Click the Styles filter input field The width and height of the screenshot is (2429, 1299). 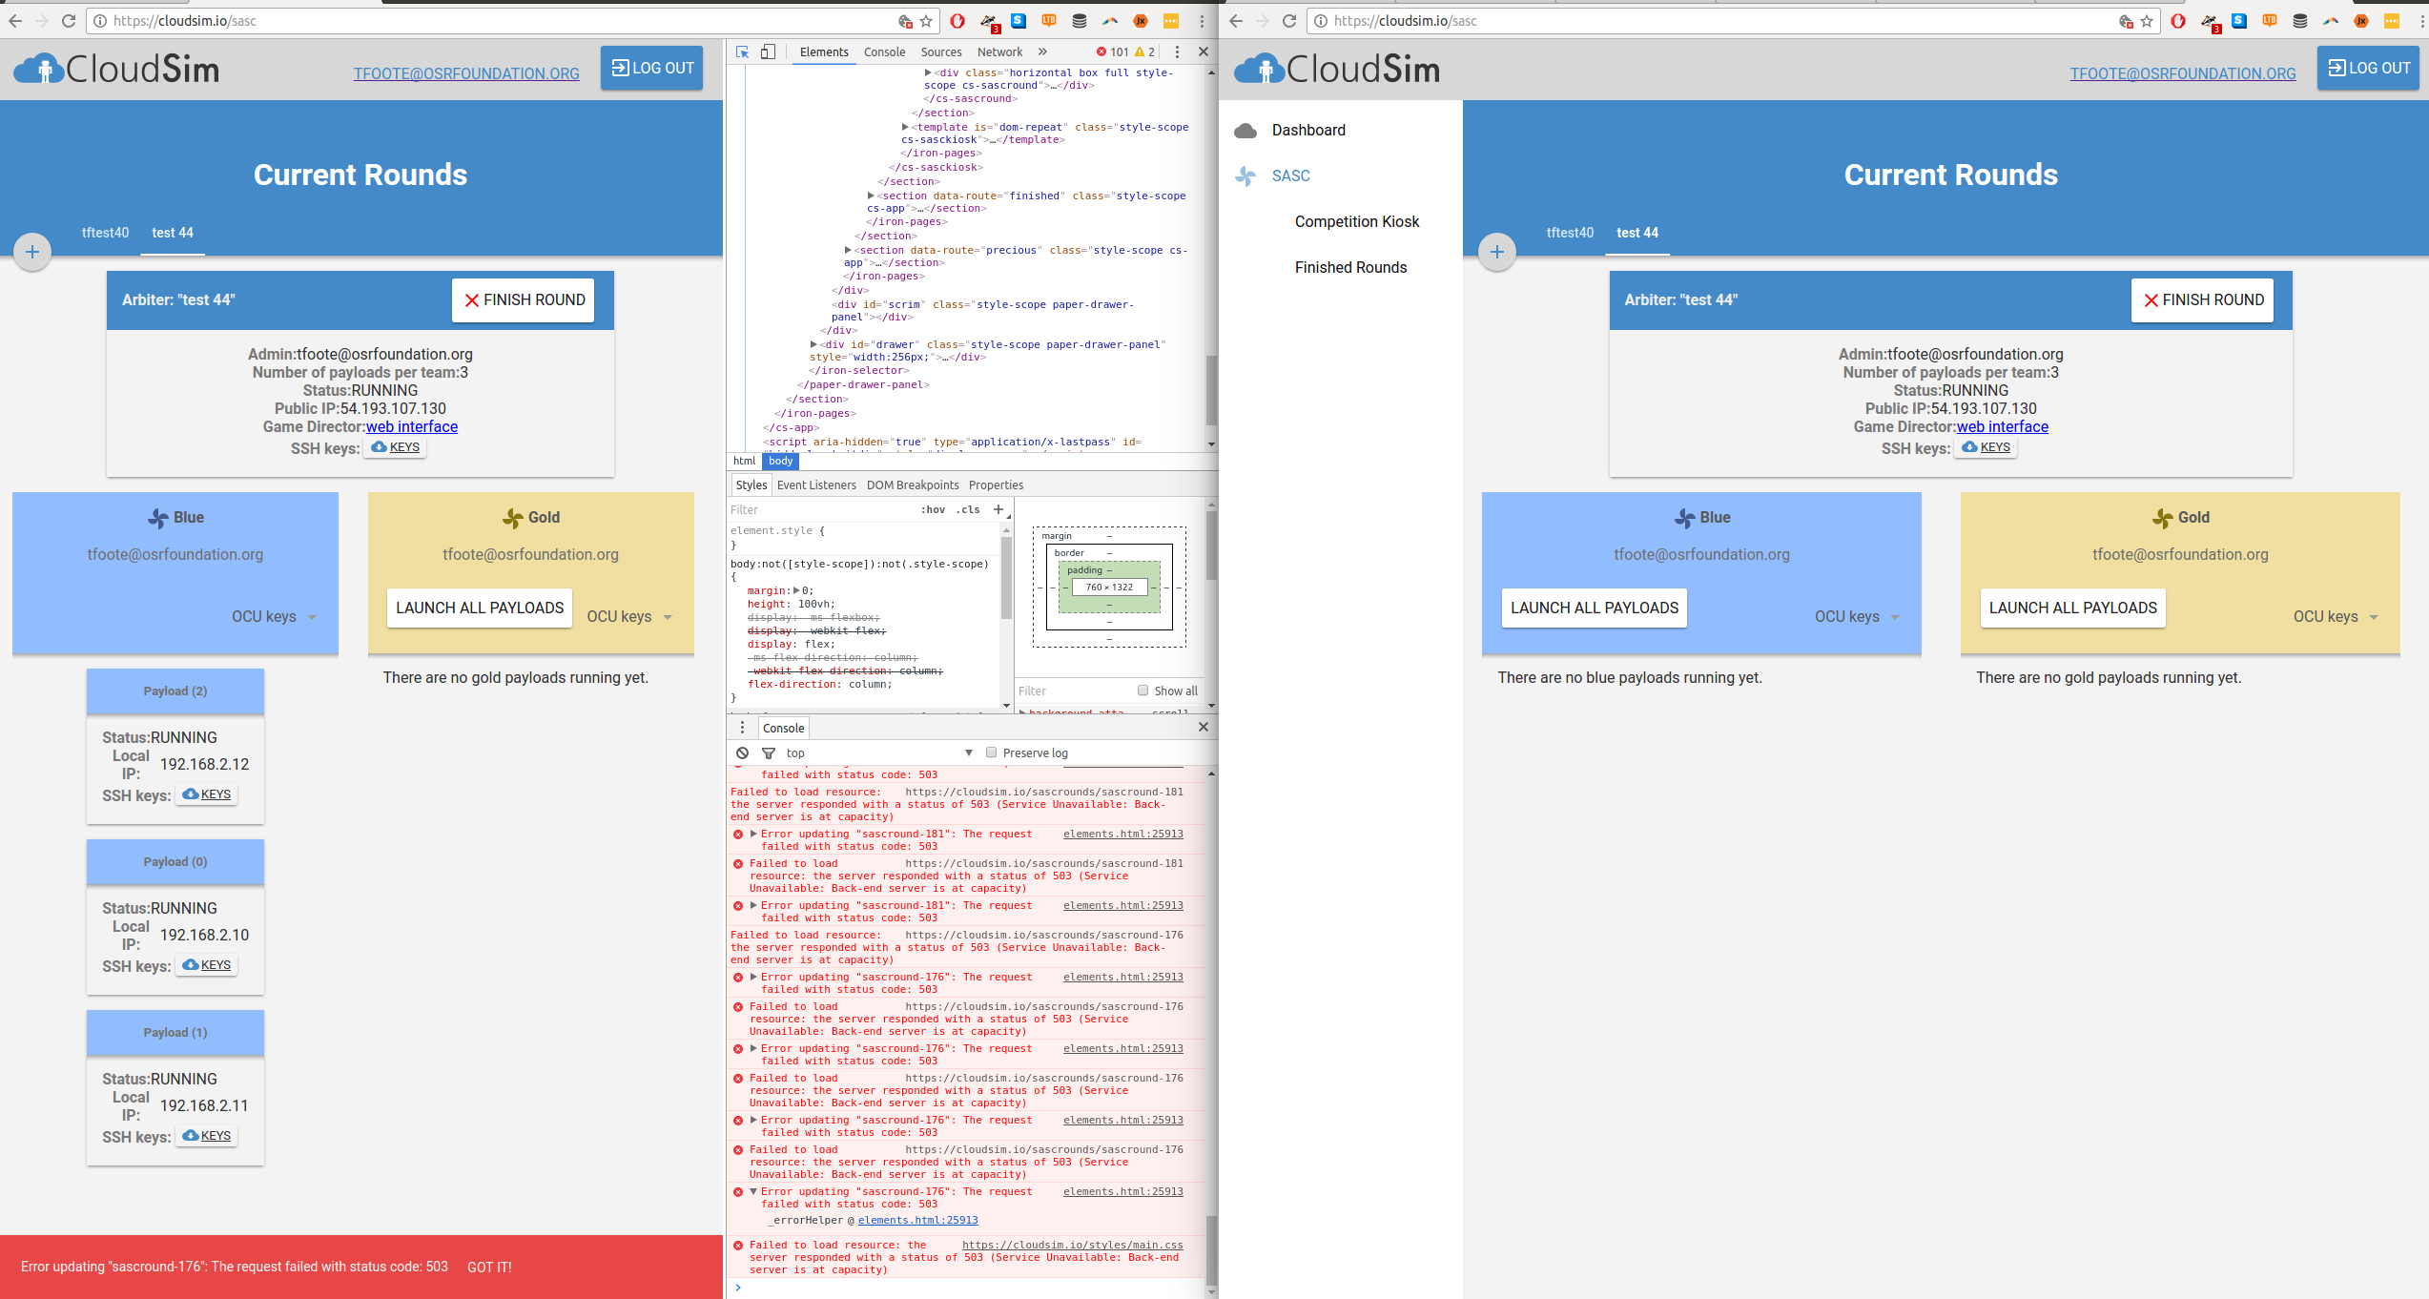tap(820, 509)
